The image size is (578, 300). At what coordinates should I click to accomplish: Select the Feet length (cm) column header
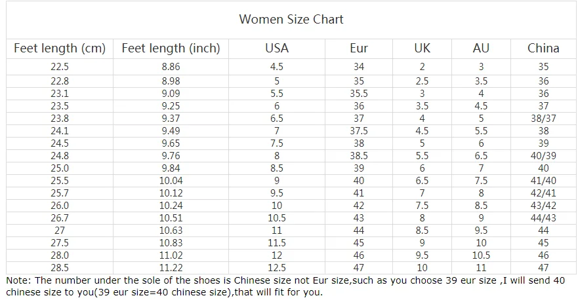click(60, 48)
